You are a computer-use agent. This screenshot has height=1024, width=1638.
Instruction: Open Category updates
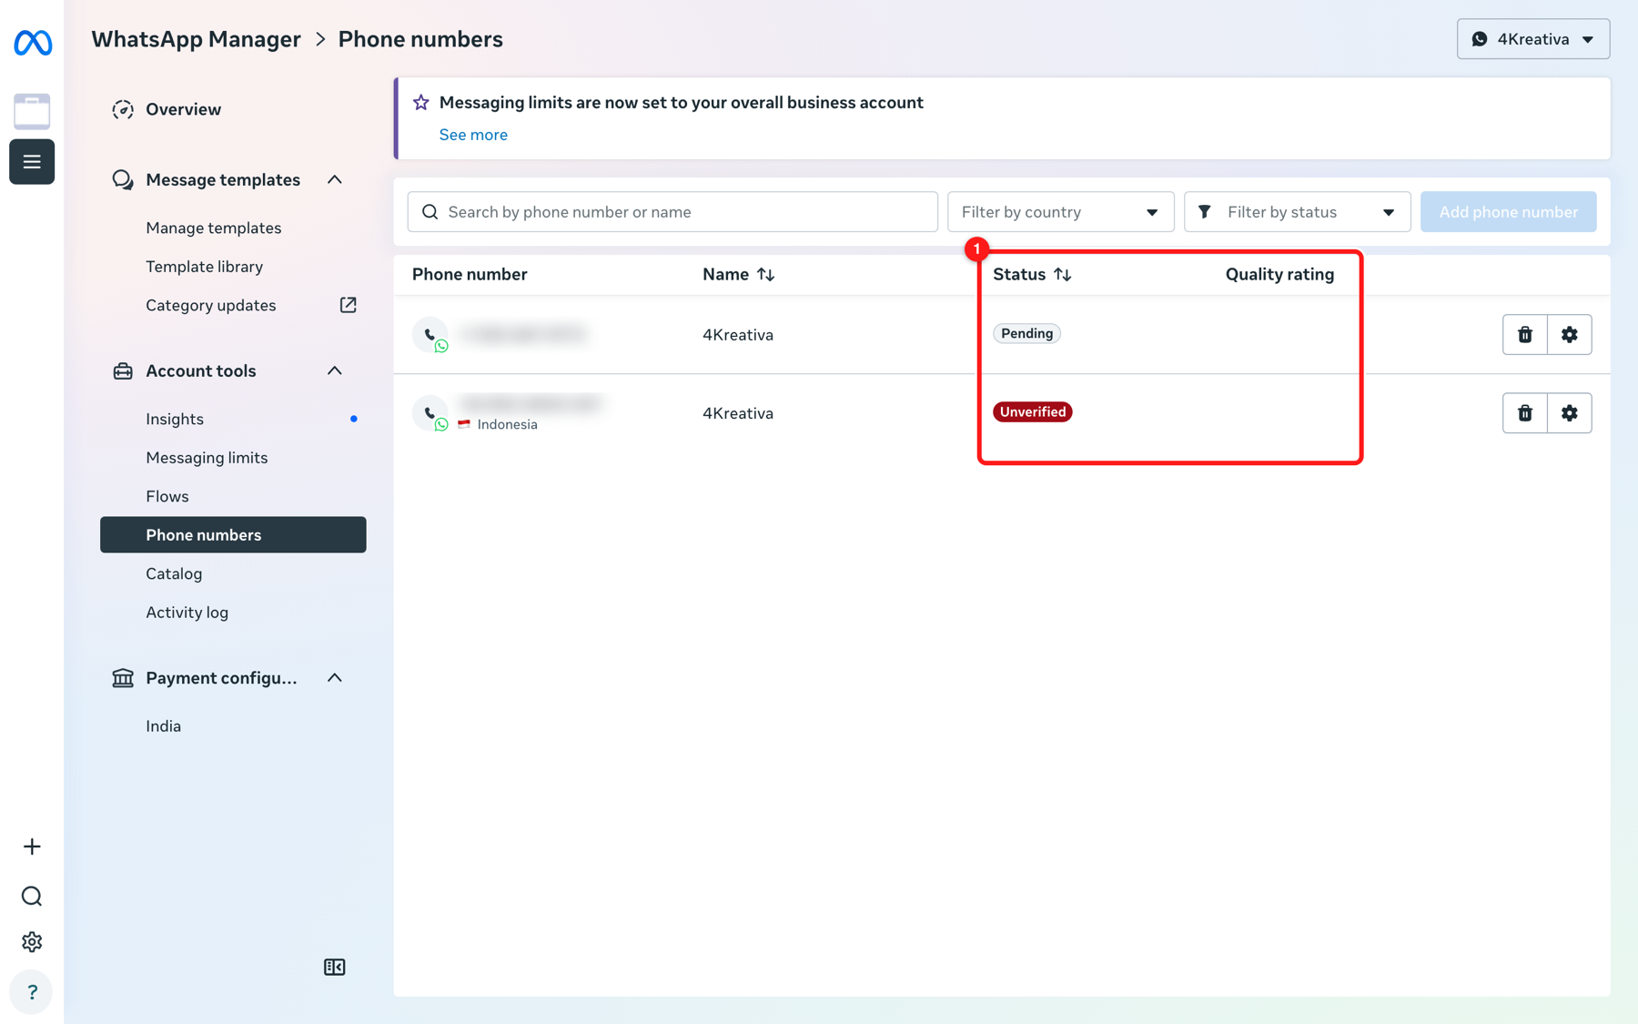click(211, 305)
